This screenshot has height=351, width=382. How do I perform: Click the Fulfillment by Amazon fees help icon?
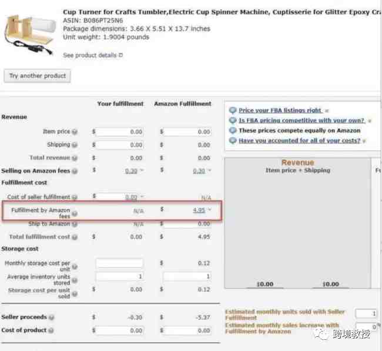click(75, 214)
